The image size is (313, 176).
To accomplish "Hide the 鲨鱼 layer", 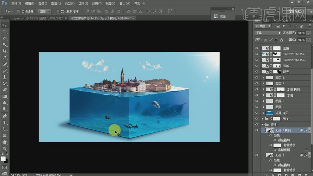I will [x=257, y=48].
